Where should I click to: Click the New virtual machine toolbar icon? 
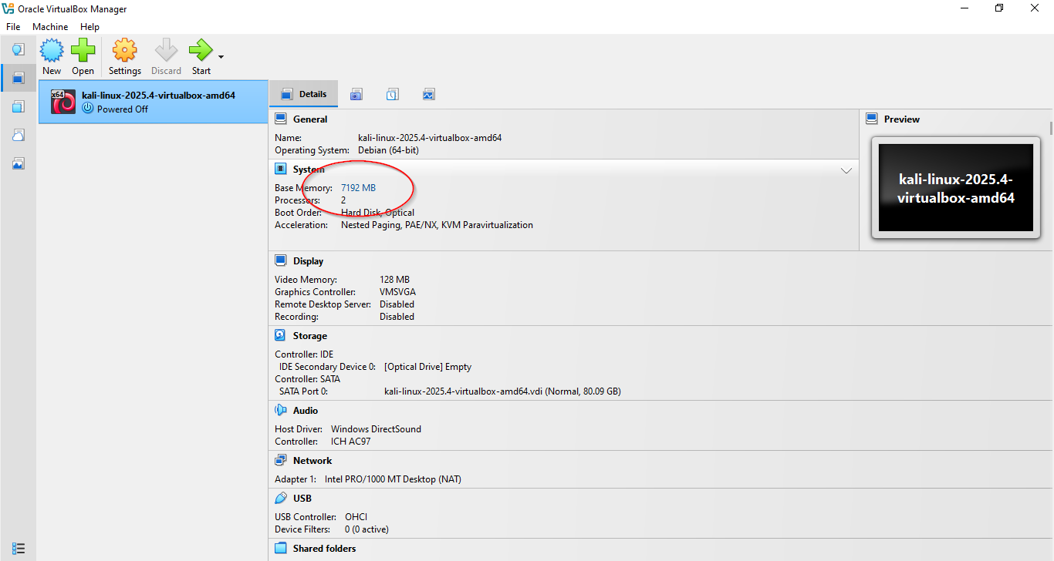coord(52,52)
